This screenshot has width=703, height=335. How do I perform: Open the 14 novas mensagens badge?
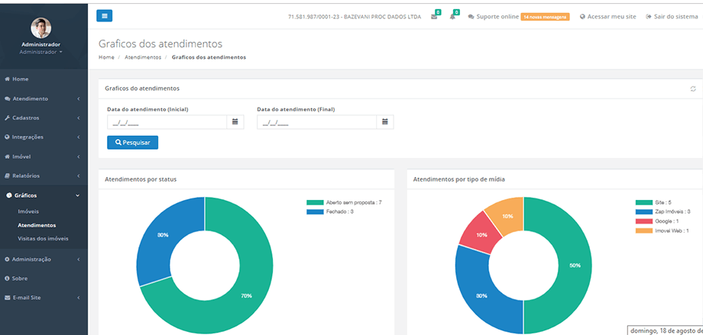point(545,17)
